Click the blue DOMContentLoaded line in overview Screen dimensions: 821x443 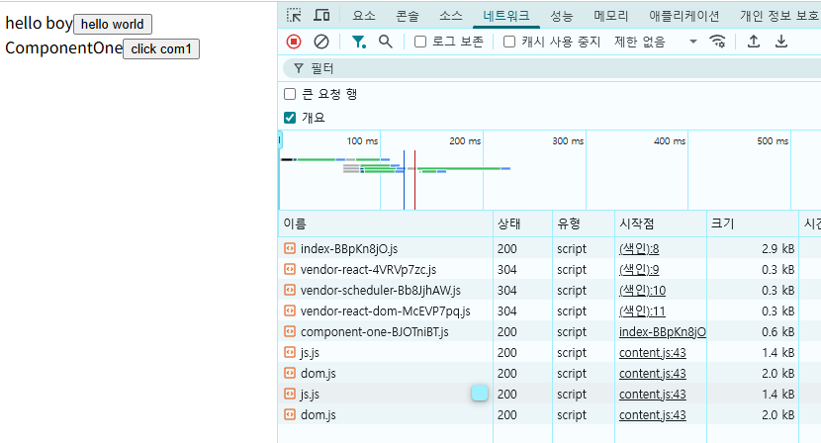(404, 180)
